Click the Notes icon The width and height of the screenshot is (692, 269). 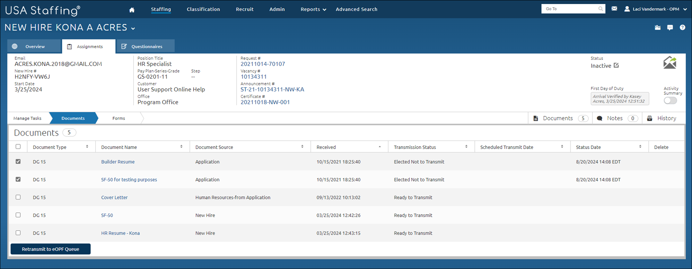pyautogui.click(x=600, y=118)
